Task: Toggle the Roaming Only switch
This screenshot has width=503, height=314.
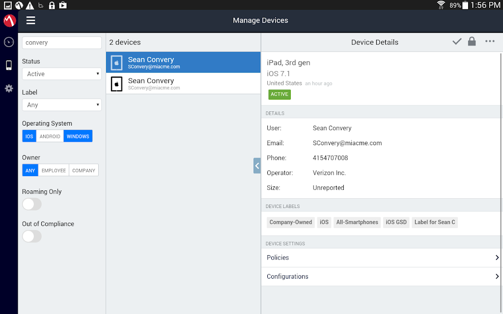Action: 32,204
